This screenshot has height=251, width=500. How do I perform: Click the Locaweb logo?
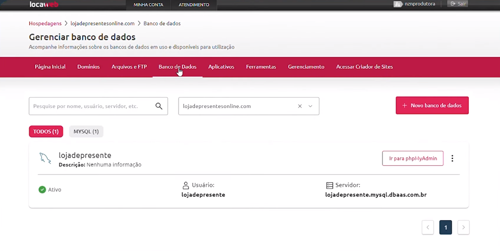(x=44, y=4)
